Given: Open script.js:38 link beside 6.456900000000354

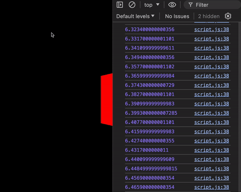Looking at the screenshot, I should [212, 178].
